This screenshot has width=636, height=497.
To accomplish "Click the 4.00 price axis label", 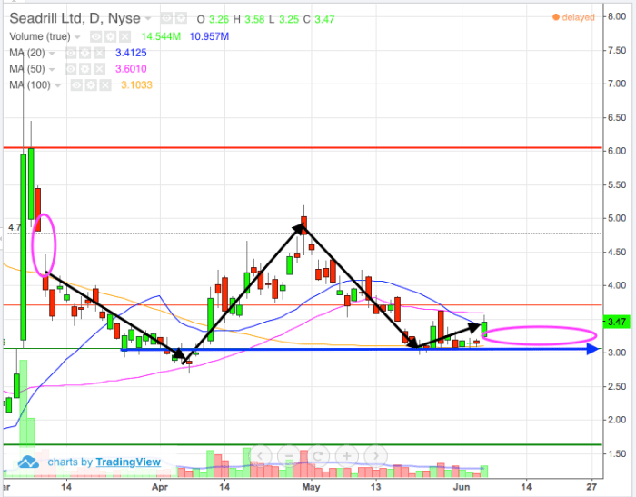I will tap(617, 285).
